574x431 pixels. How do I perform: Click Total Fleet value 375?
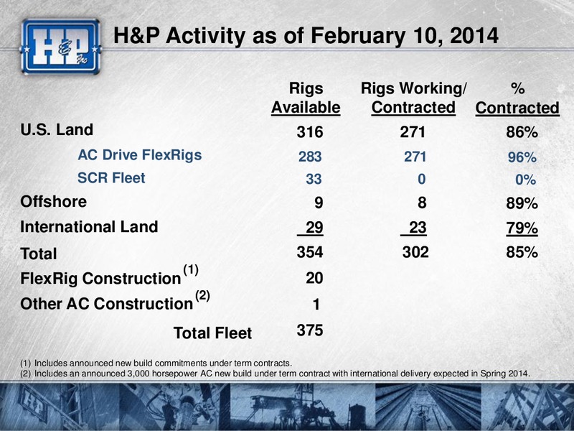point(310,330)
